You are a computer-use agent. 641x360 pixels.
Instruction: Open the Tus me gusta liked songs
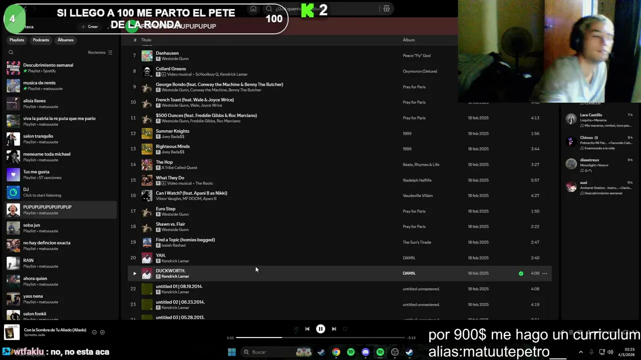(61, 174)
